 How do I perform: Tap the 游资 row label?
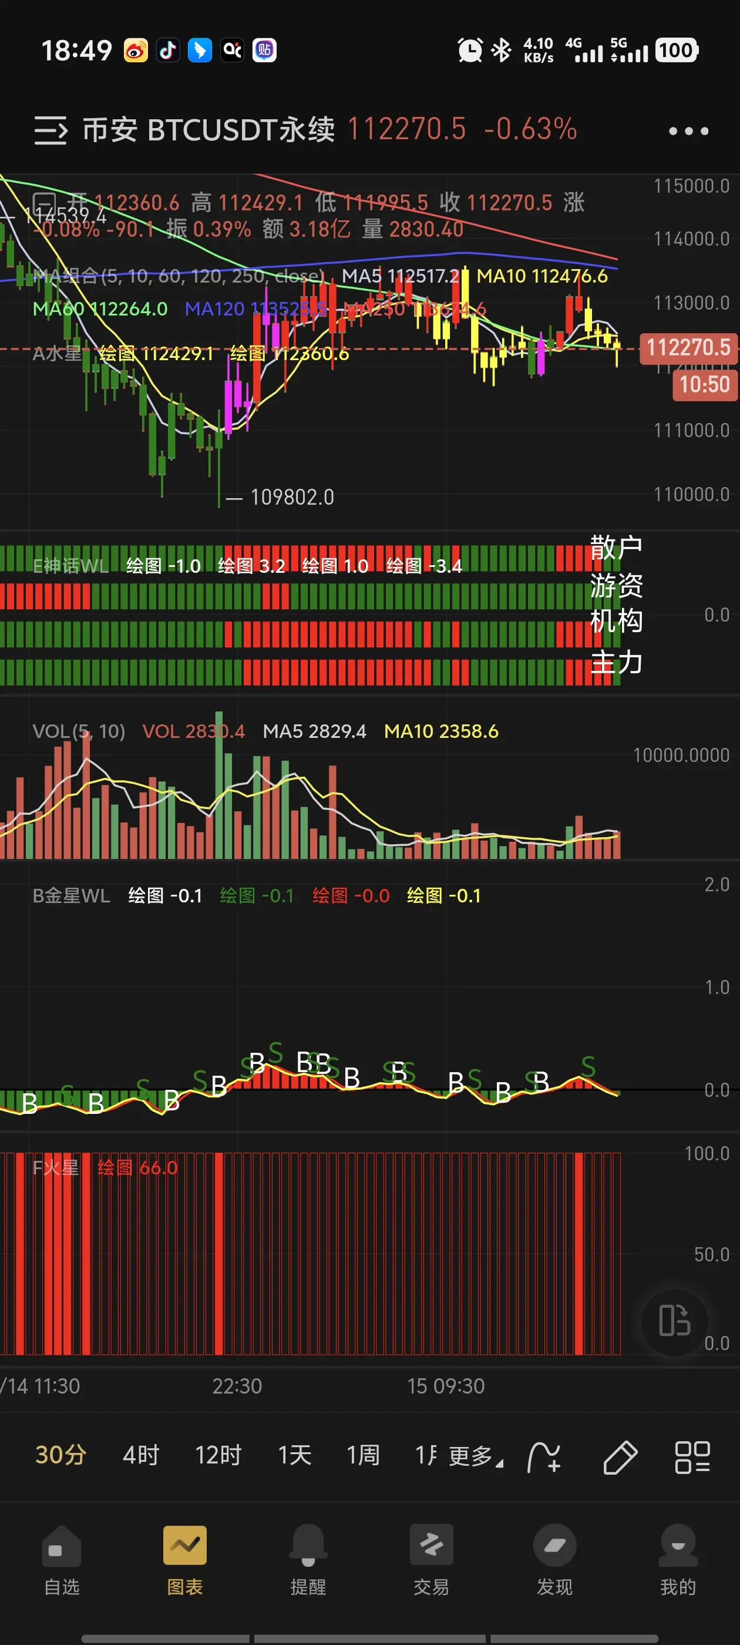(x=616, y=585)
